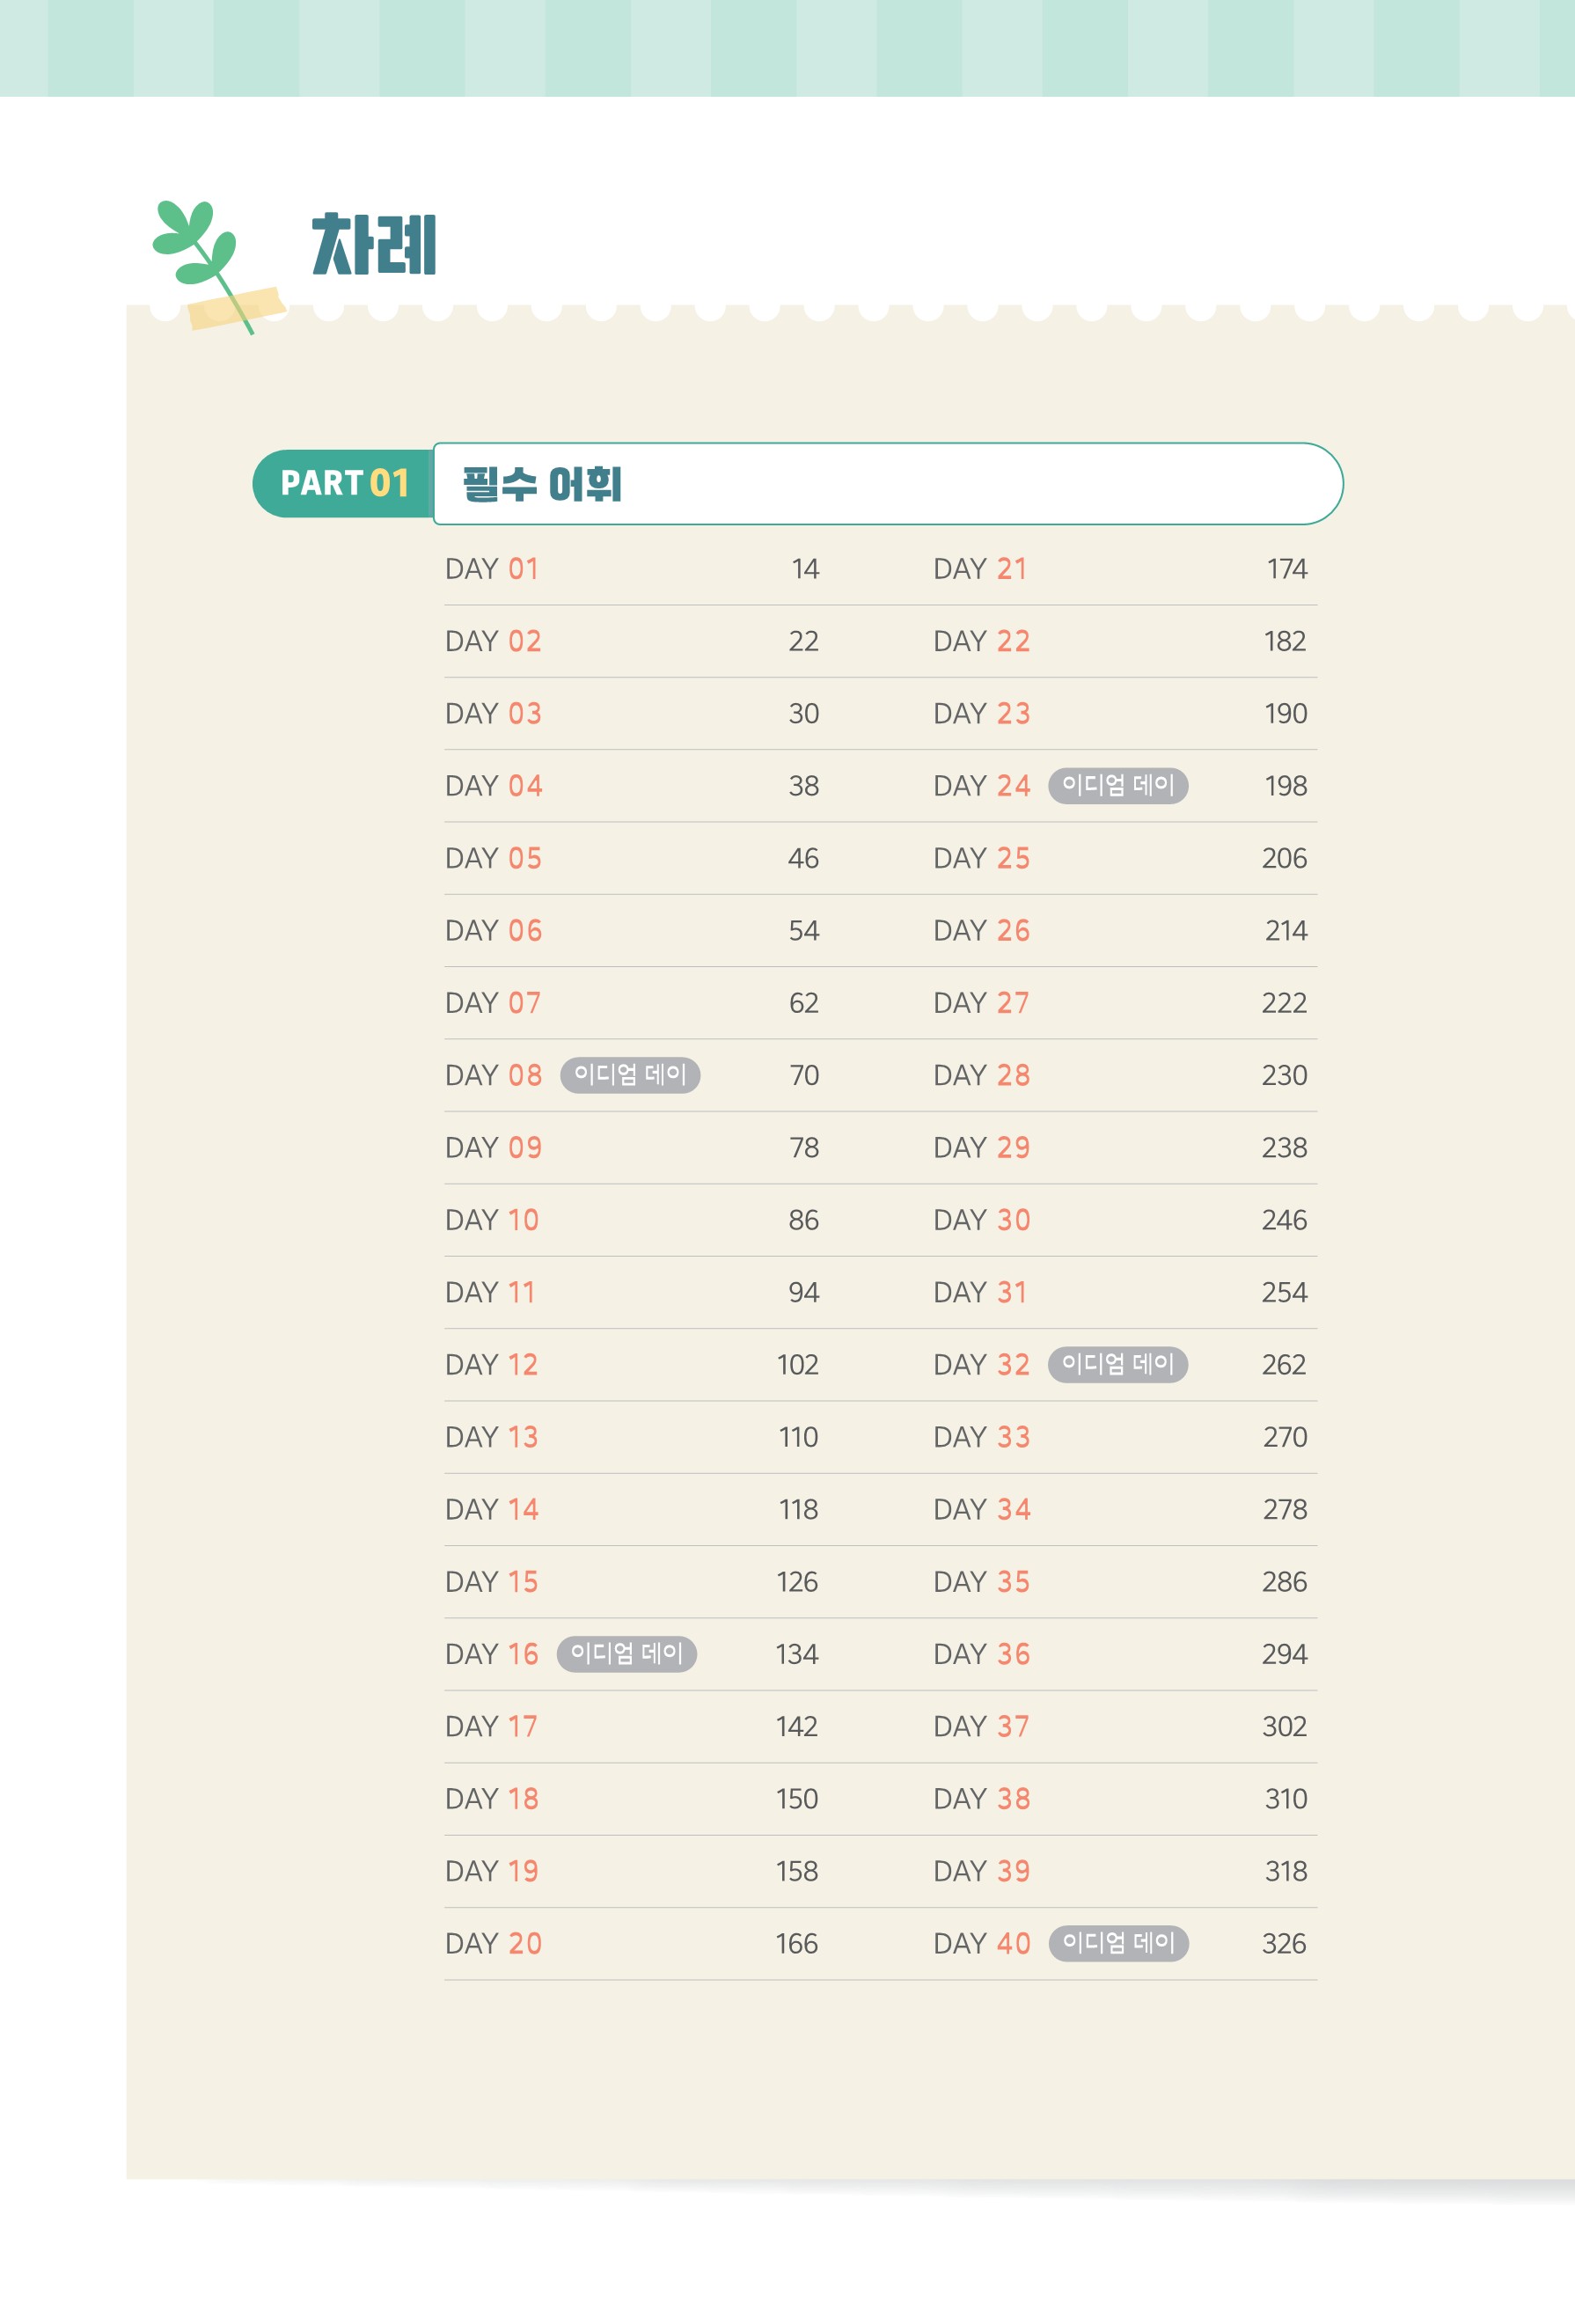Click the 이디엄 데이 badge beside DAY 40

(1118, 1943)
